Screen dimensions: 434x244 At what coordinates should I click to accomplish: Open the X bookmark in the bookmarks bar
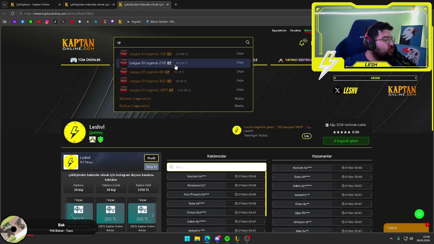pos(63,22)
